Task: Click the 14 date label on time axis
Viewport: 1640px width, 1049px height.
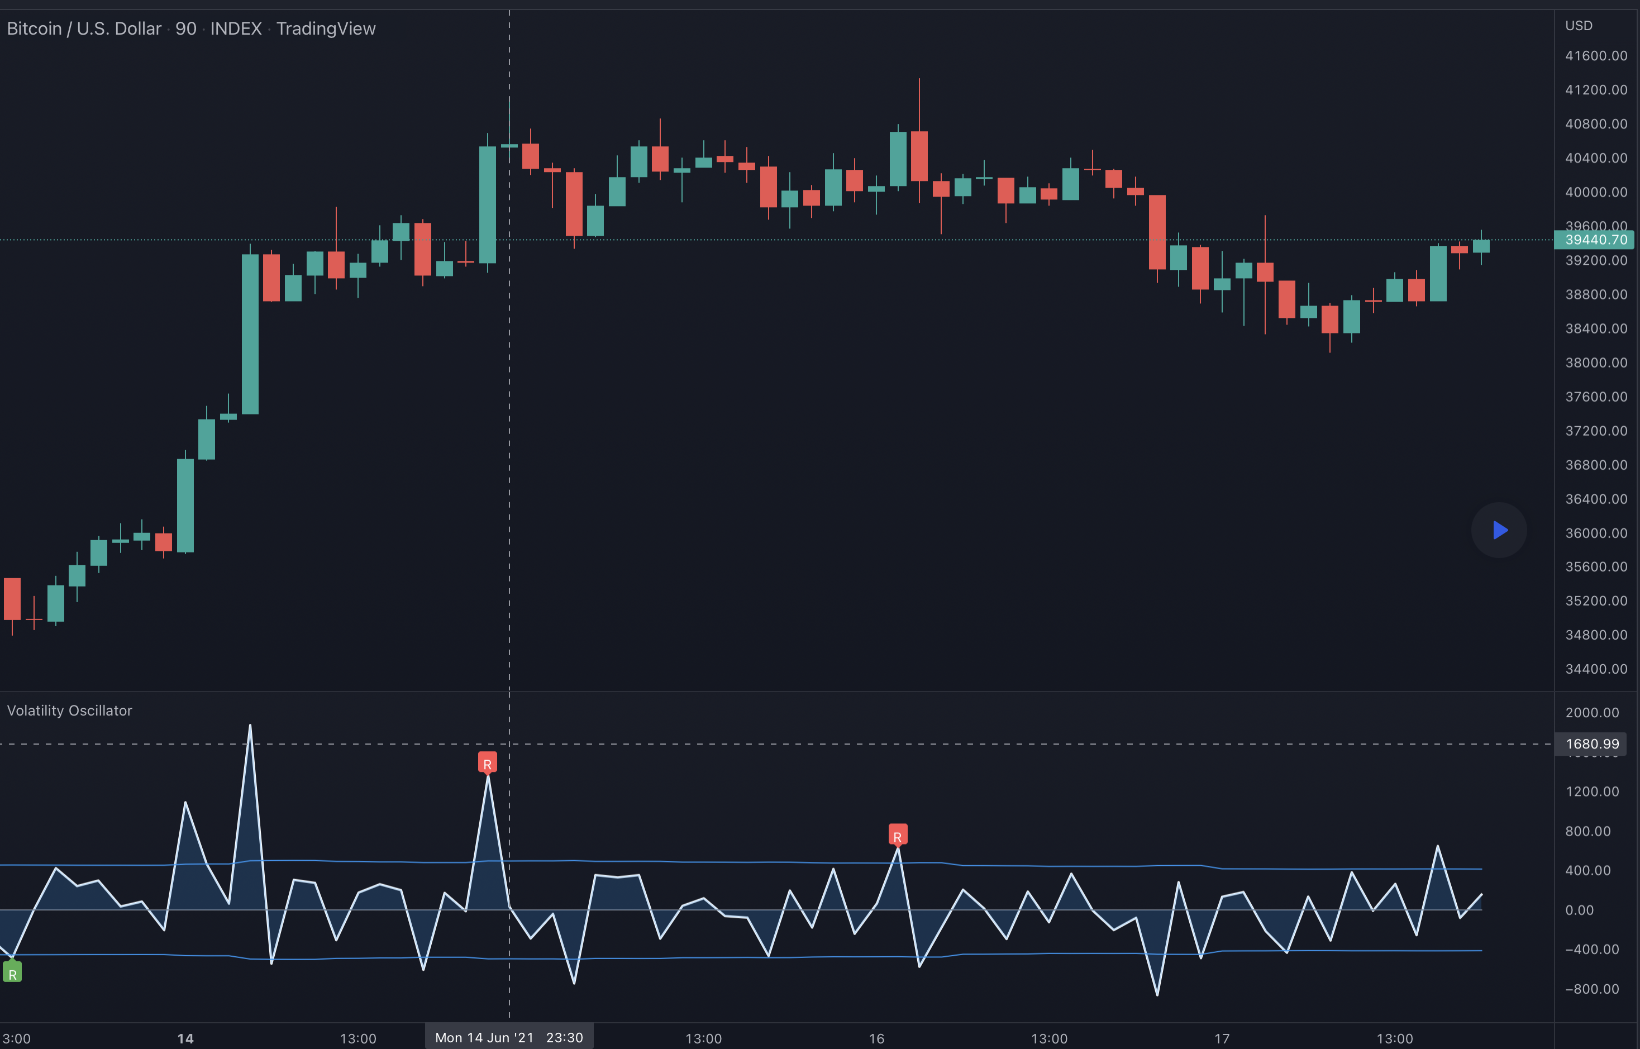Action: (185, 1039)
